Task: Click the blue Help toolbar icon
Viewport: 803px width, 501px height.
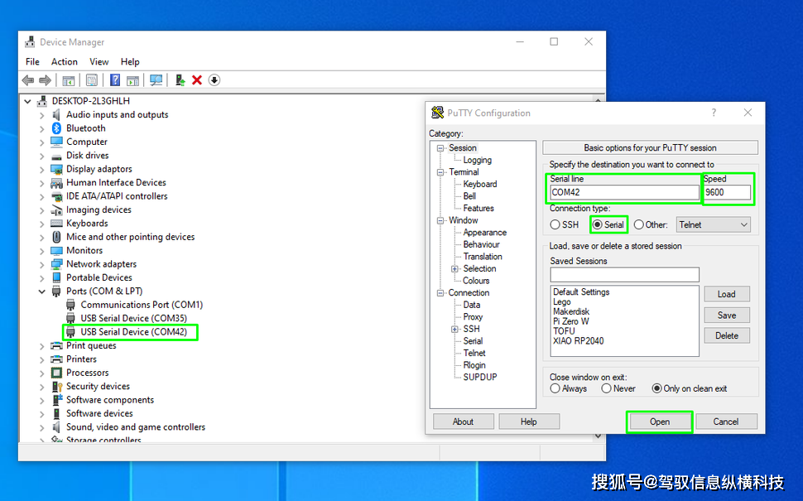Action: 115,80
